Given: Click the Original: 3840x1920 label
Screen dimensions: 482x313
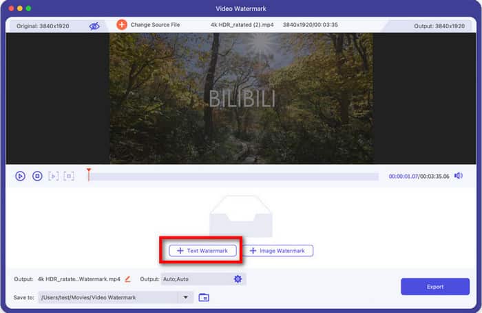Looking at the screenshot, I should coord(43,26).
